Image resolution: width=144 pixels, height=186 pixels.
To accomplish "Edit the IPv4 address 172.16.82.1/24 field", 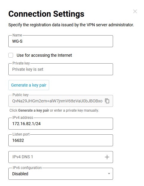I will 61,124.
